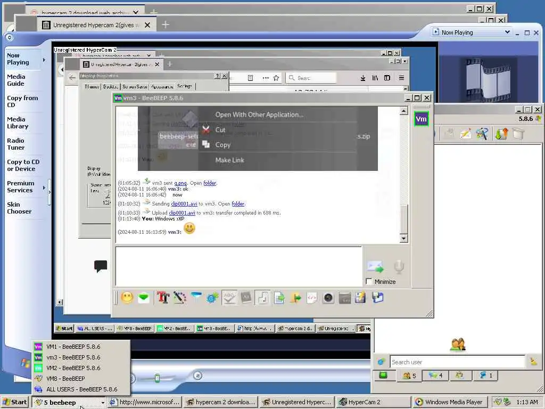This screenshot has width=545, height=409.
Task: Send message with envelope arrow button
Action: 375,267
